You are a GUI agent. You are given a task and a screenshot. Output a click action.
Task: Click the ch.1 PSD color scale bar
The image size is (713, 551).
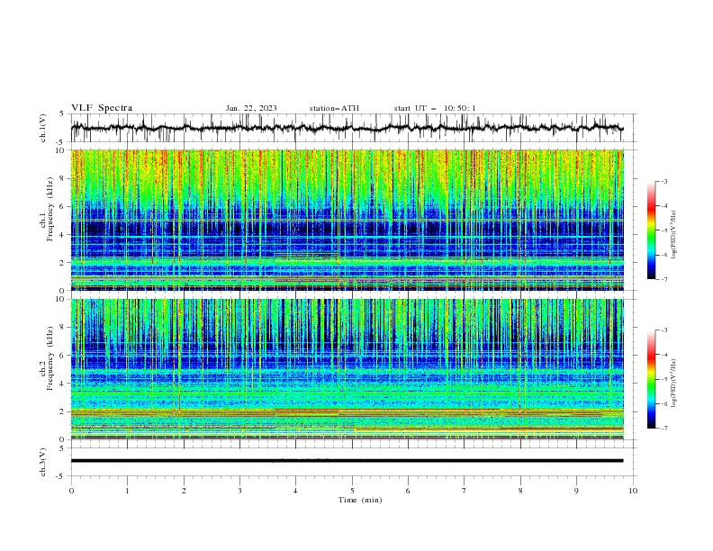(x=652, y=230)
